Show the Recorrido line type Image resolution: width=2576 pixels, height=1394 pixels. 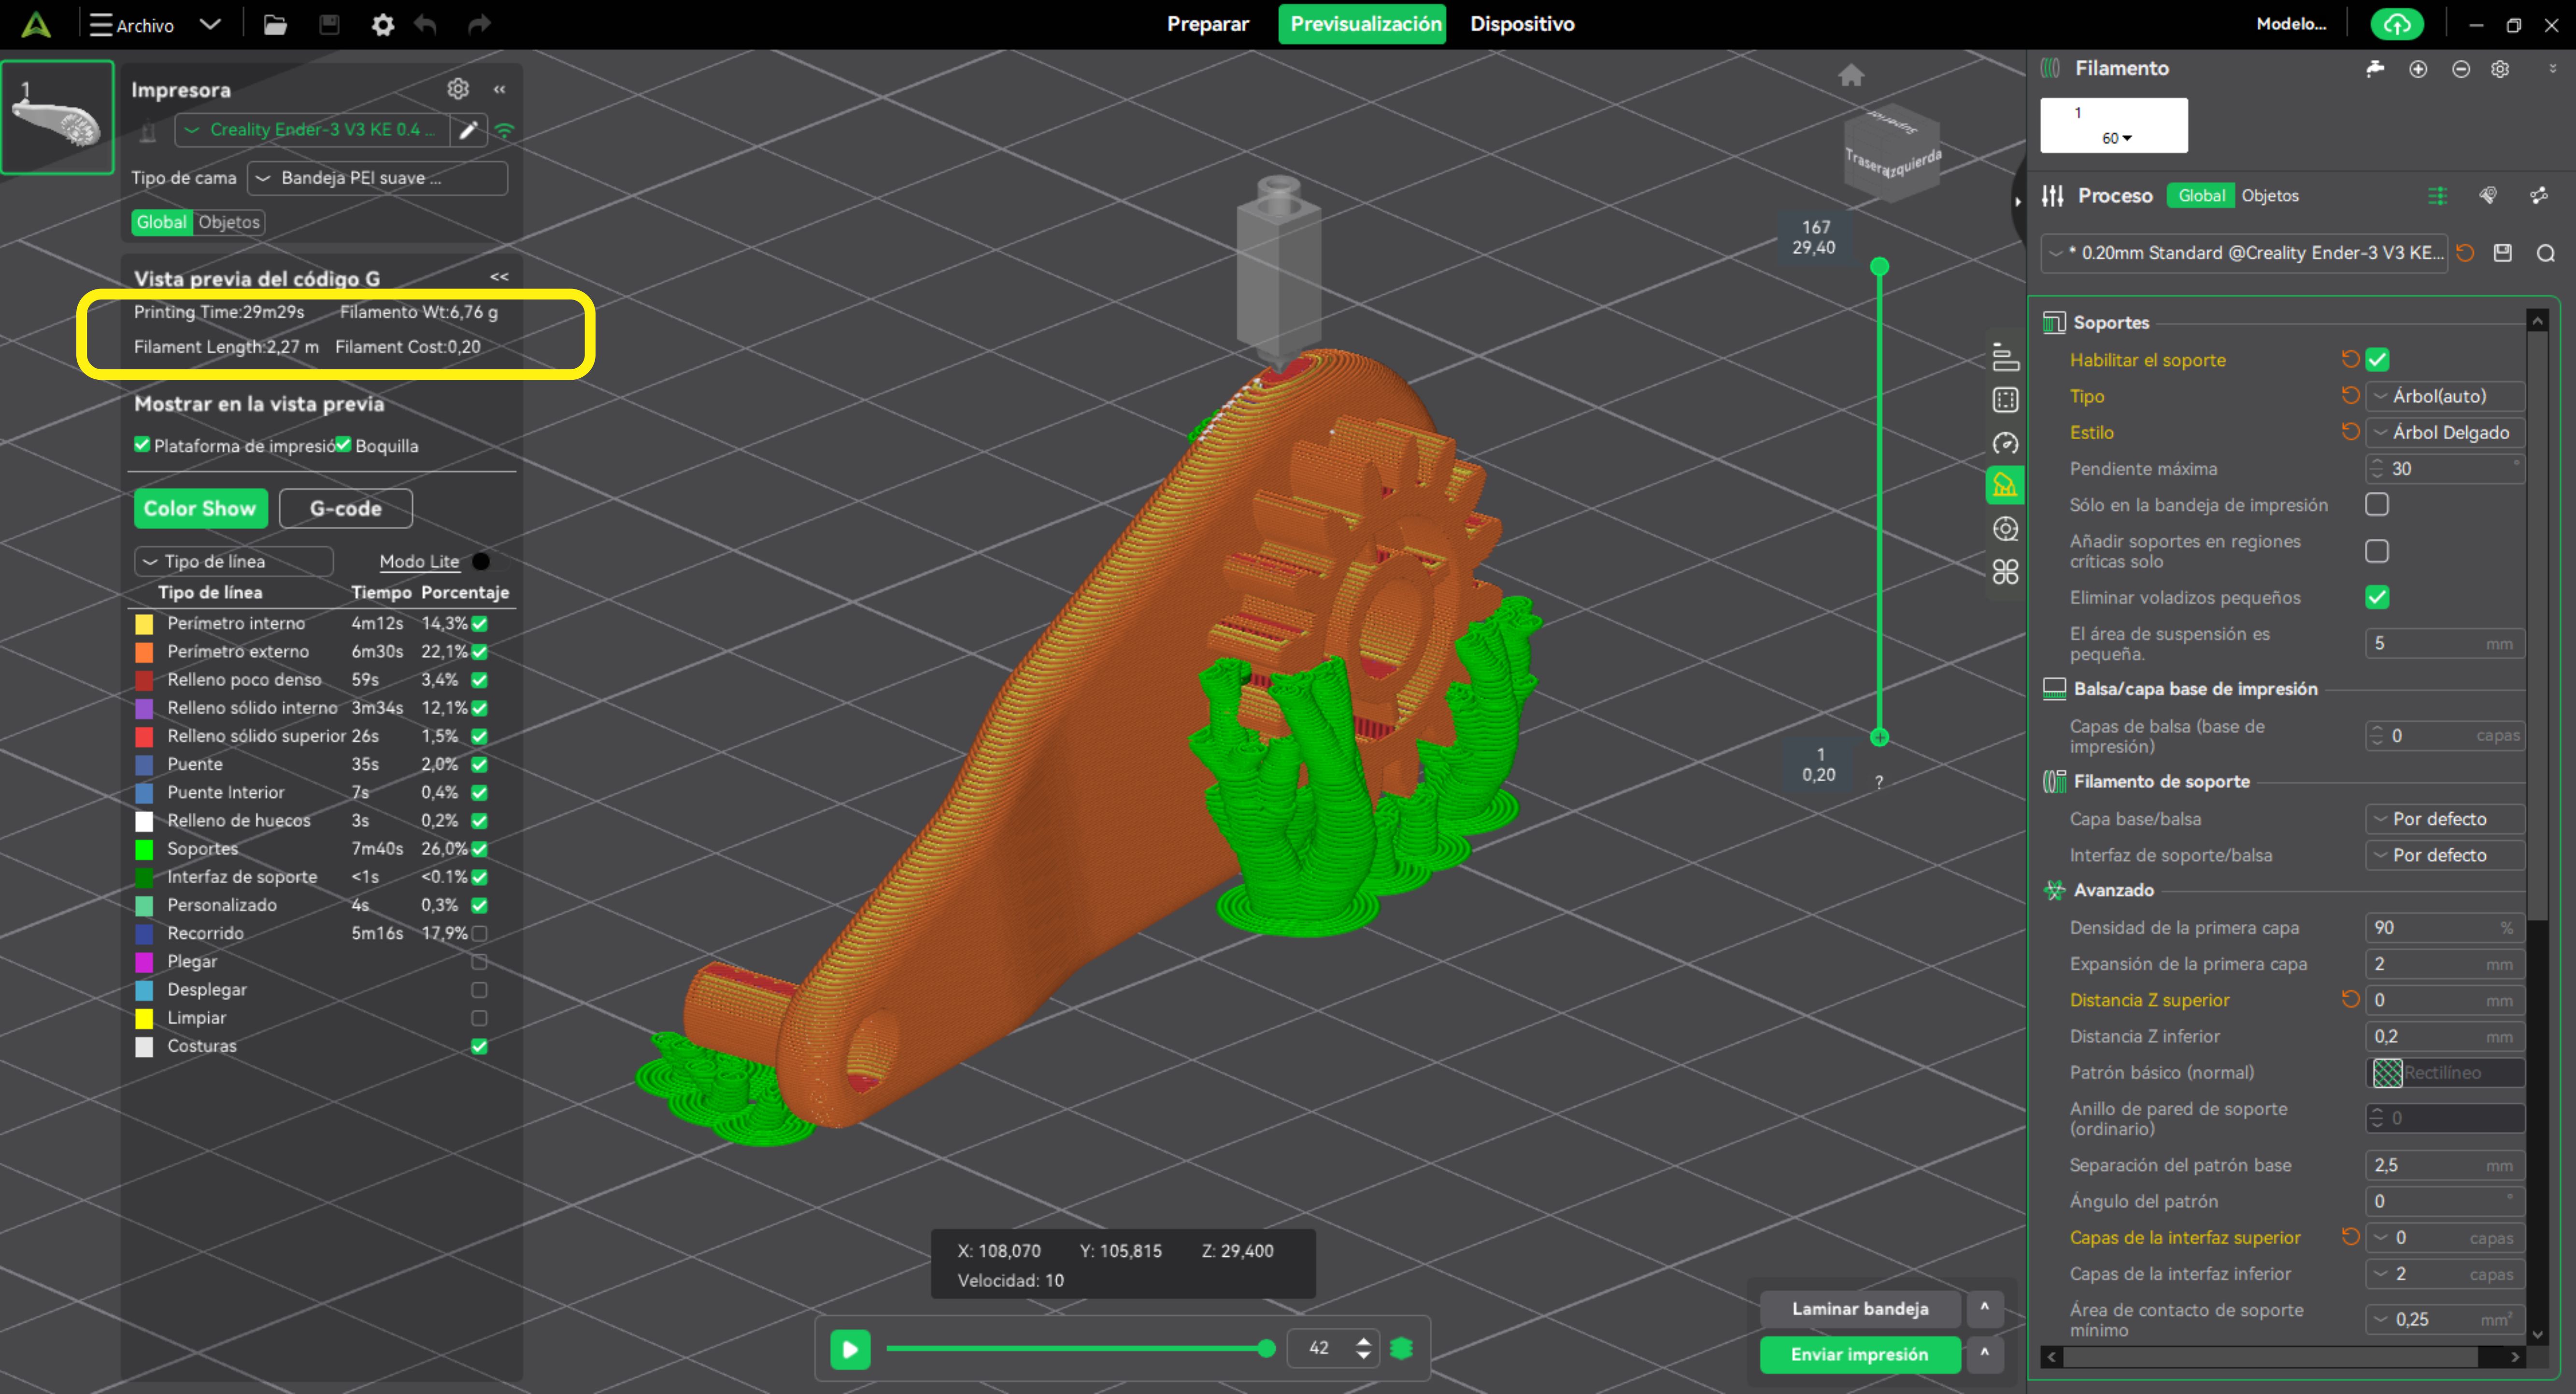pos(479,933)
